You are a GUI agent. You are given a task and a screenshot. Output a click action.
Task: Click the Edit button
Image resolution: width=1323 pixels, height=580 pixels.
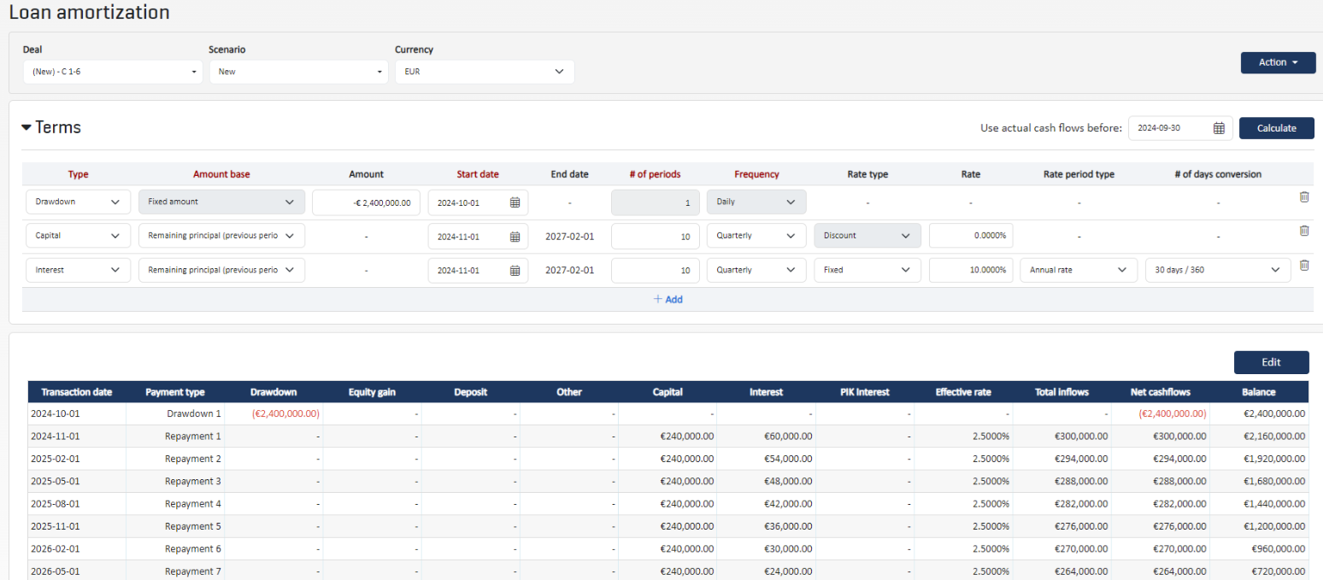click(1271, 362)
